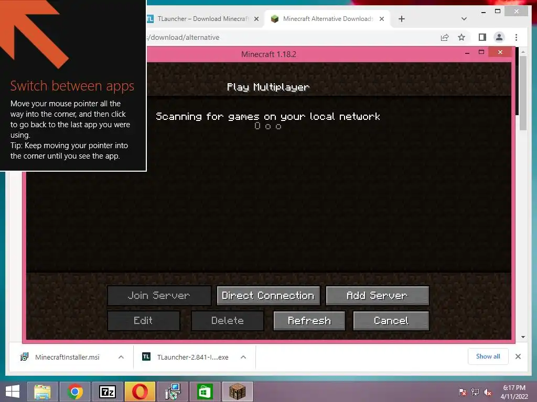This screenshot has width=537, height=402.
Task: Cancel out of Play Multiplayer screen
Action: [391, 321]
